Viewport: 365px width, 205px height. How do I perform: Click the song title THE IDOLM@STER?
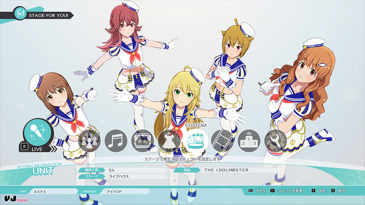226,170
